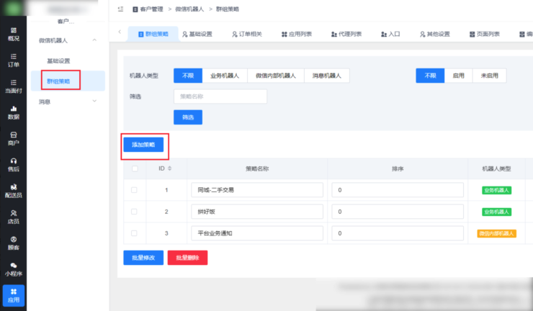Tick the checkbox for 同城-二手交易 row
Screen dimensions: 533x311
pyautogui.click(x=133, y=190)
